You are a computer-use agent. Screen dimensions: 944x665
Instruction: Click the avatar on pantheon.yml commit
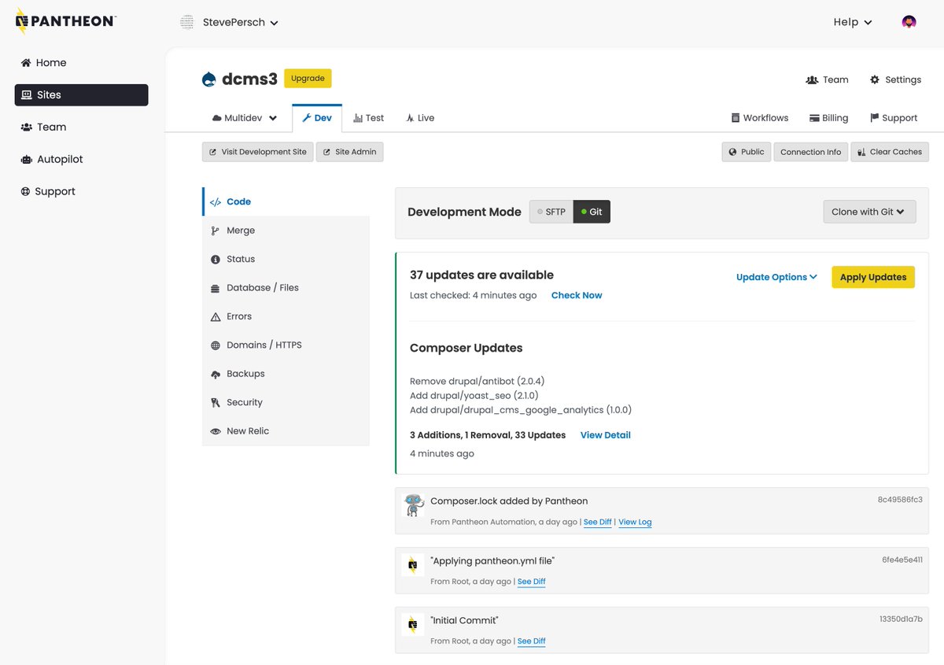click(413, 565)
